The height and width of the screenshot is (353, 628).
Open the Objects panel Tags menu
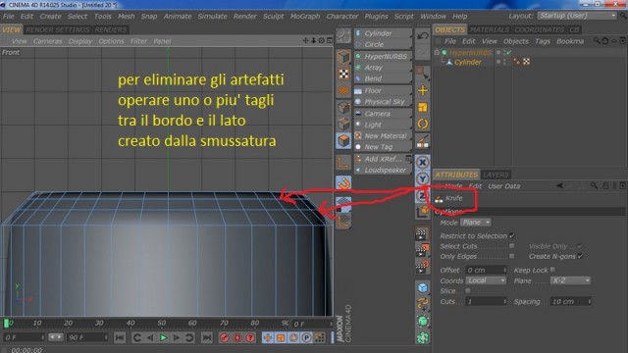(x=543, y=41)
